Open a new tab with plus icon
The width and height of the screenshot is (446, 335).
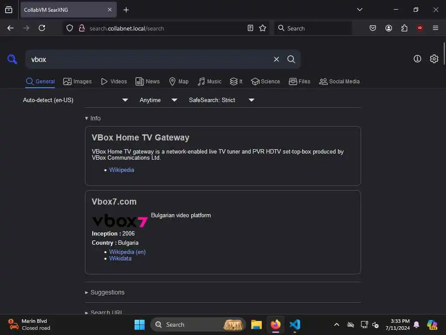tap(126, 10)
